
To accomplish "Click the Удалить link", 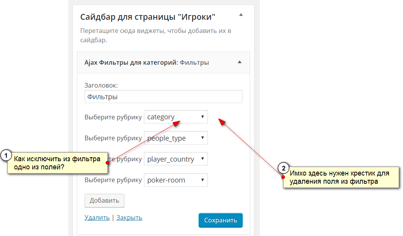I will click(x=97, y=218).
